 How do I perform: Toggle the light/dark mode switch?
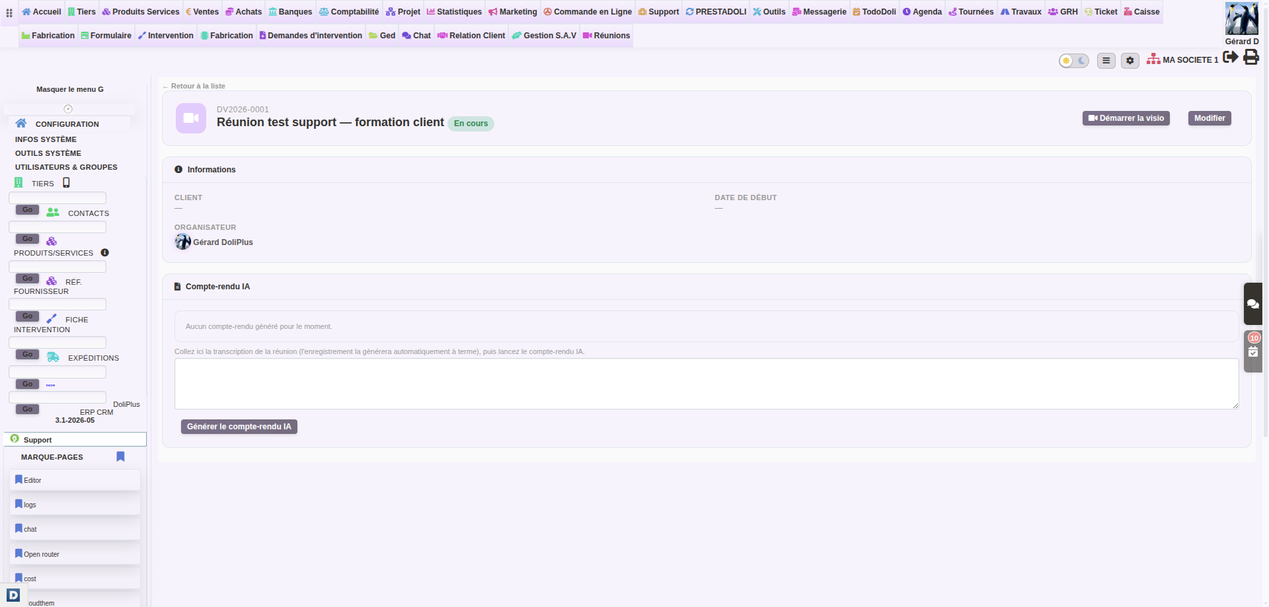click(x=1074, y=61)
